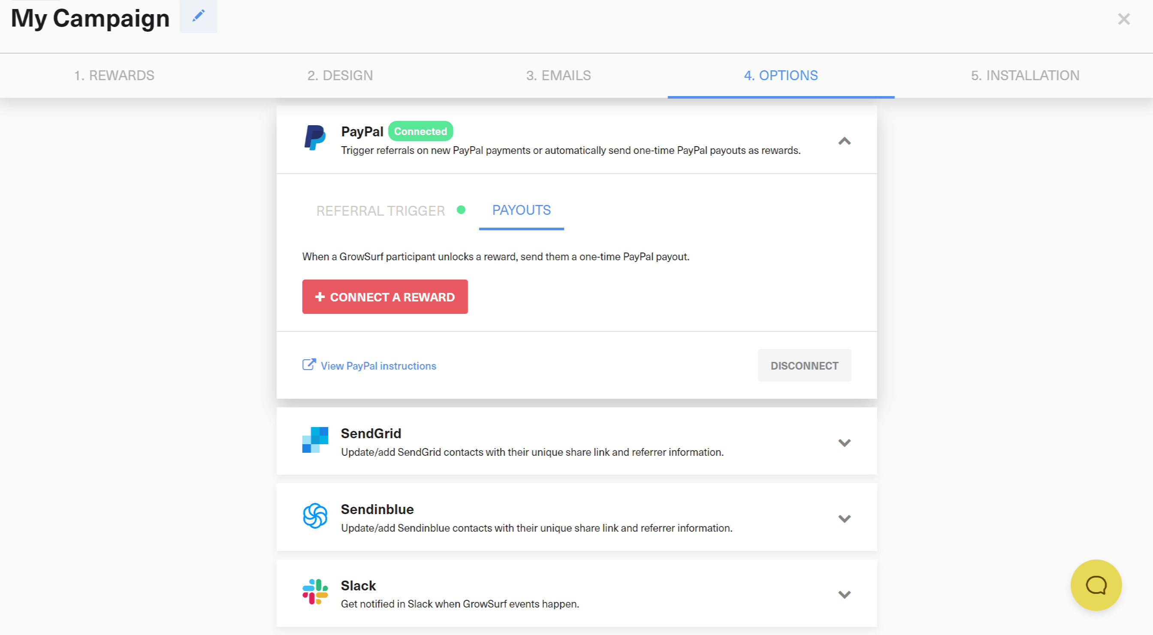Open the View PayPal instructions link
This screenshot has width=1153, height=635.
(x=378, y=366)
